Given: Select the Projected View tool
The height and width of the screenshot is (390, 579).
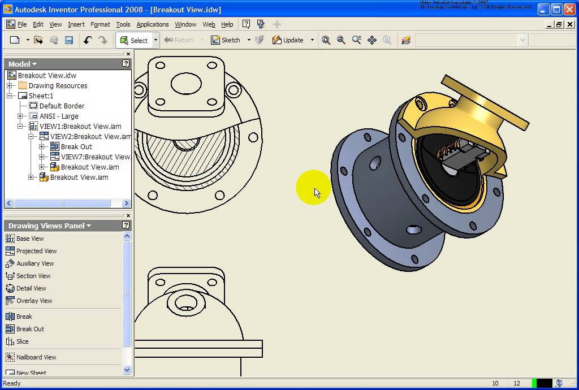Looking at the screenshot, I should click(32, 251).
